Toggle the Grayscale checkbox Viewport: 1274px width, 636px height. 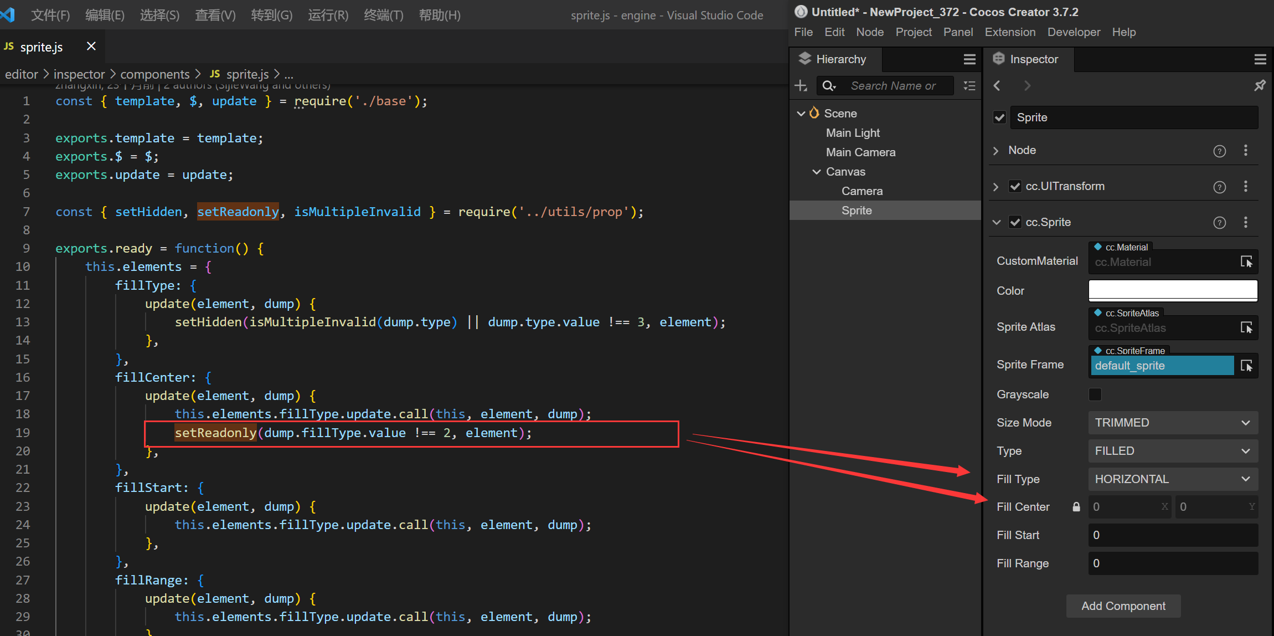pyautogui.click(x=1095, y=394)
